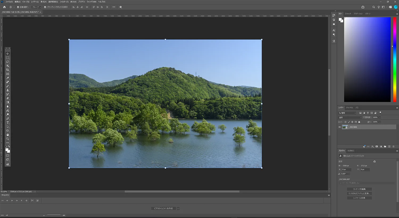Toggle lock position icon
Image resolution: width=399 pixels, height=218 pixels.
352,122
